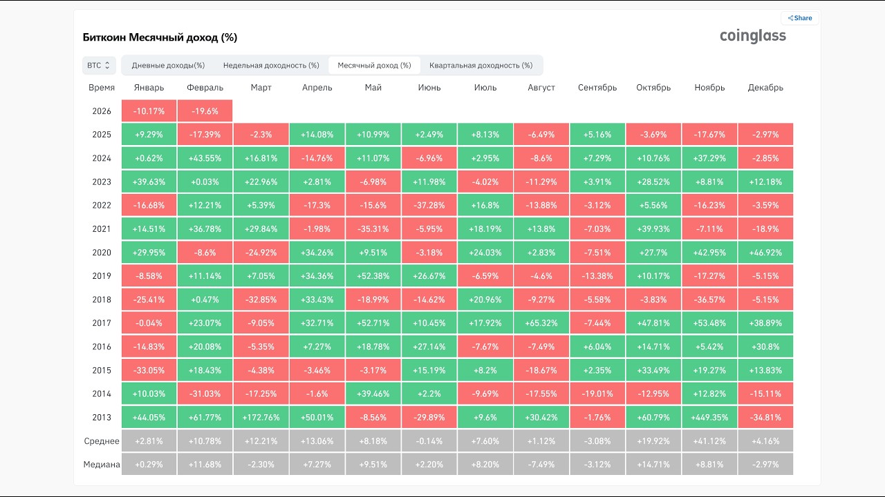Click the Октябрь column header

point(653,88)
